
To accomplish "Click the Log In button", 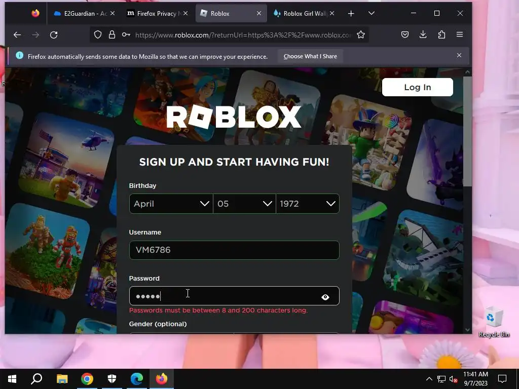I will (x=418, y=87).
